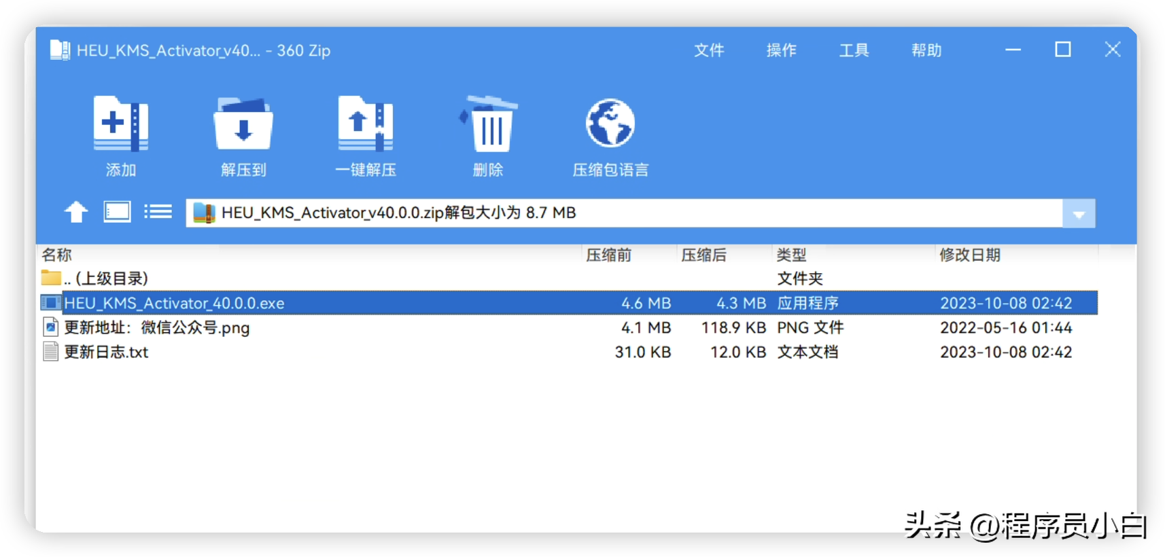Maximize the 360 Zip window

1063,50
